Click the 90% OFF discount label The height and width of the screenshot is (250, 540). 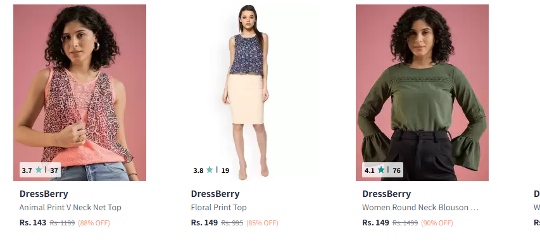437,223
